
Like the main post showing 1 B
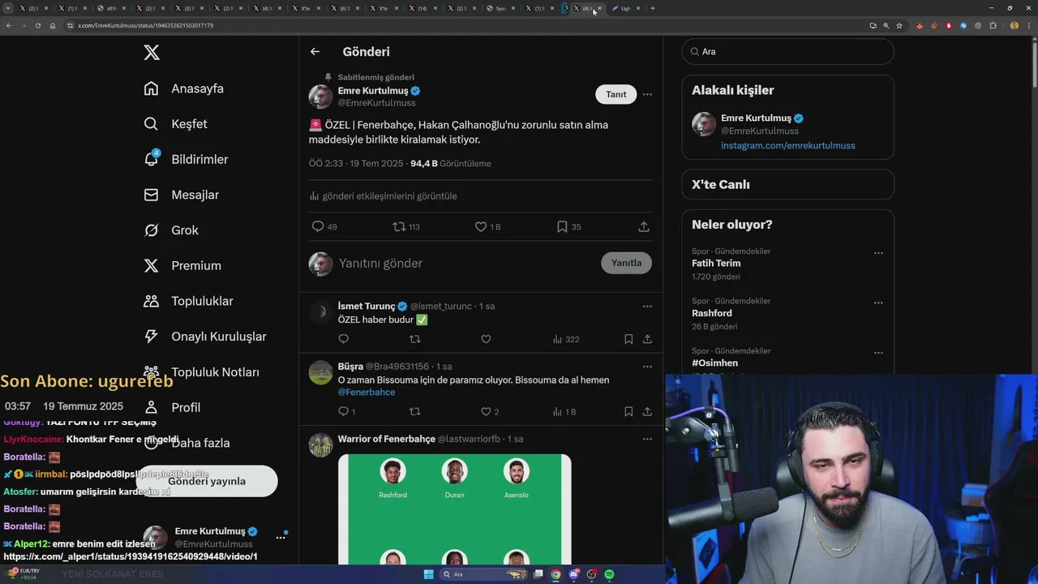click(x=481, y=227)
